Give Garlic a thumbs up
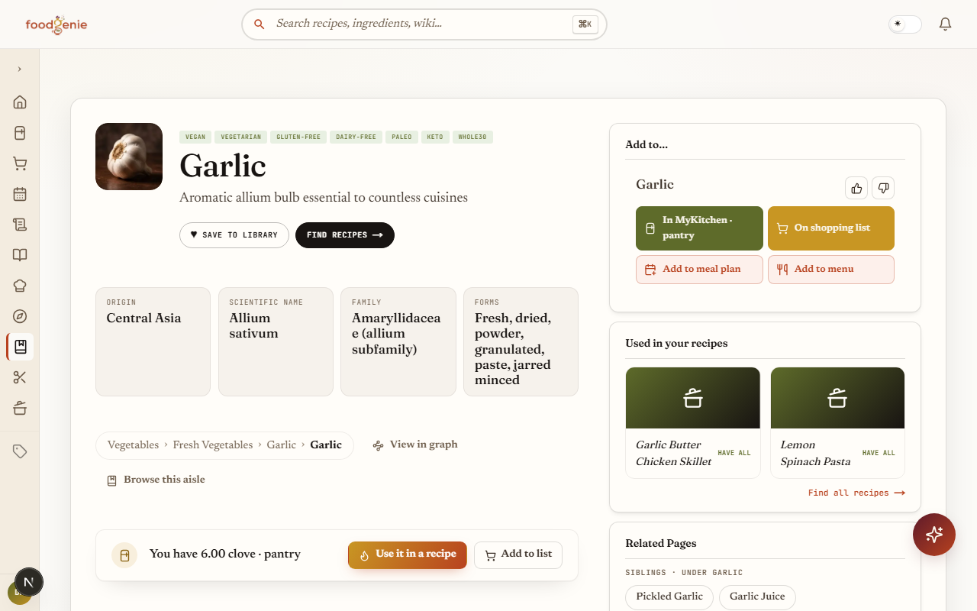Screen dimensions: 977x611 pos(856,188)
